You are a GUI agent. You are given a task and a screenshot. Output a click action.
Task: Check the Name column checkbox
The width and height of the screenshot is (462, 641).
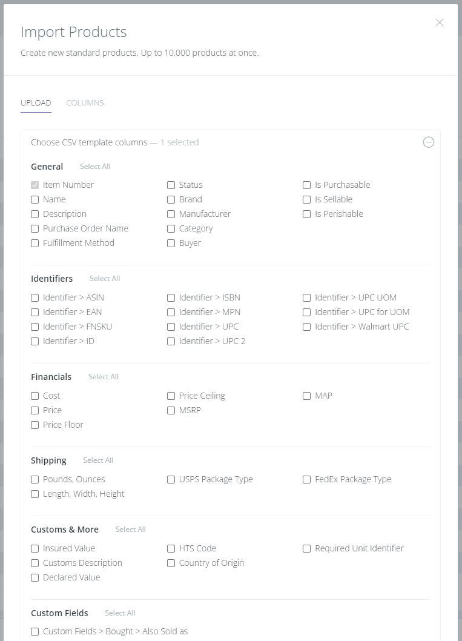35,199
